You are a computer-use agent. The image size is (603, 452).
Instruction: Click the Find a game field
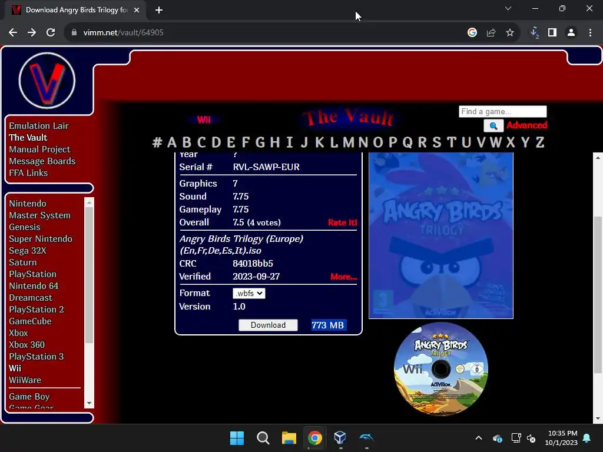[x=503, y=111]
